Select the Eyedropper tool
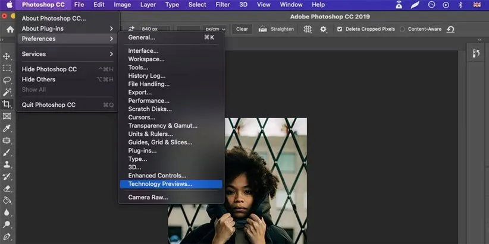The image size is (489, 244). pos(7,128)
